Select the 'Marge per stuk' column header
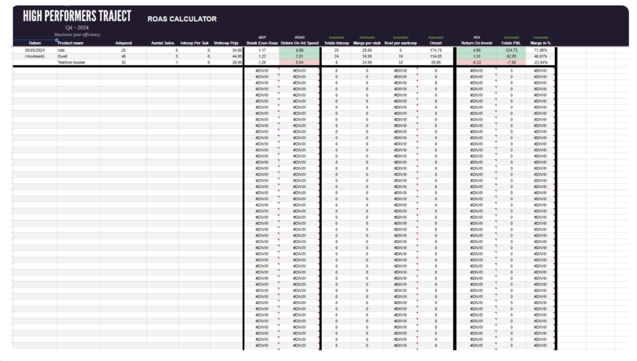This screenshot has width=637, height=361. point(367,43)
